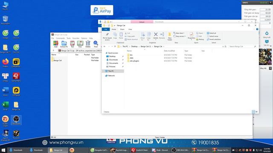The height and width of the screenshot is (153, 273).
Task: Click Desktop in the breadcrumb path
Action: coord(134,46)
